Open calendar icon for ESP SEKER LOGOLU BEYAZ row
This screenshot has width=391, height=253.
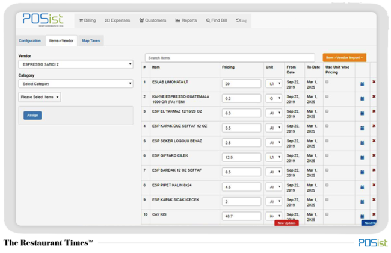(362, 143)
